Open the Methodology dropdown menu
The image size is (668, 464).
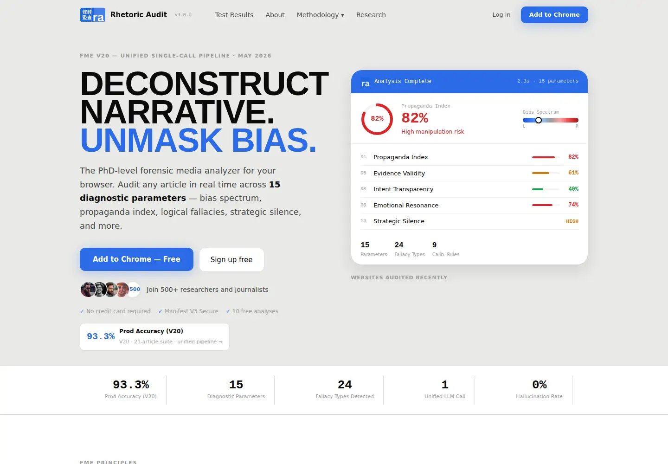point(321,15)
